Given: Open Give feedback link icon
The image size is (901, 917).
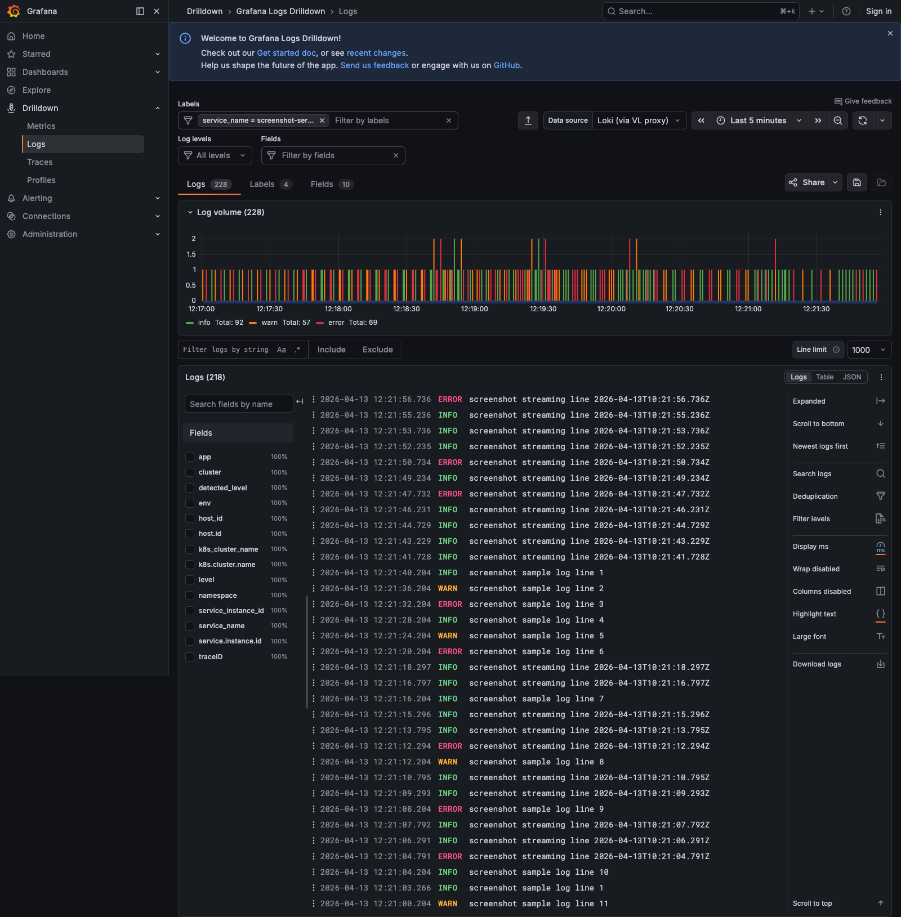Looking at the screenshot, I should [x=838, y=101].
